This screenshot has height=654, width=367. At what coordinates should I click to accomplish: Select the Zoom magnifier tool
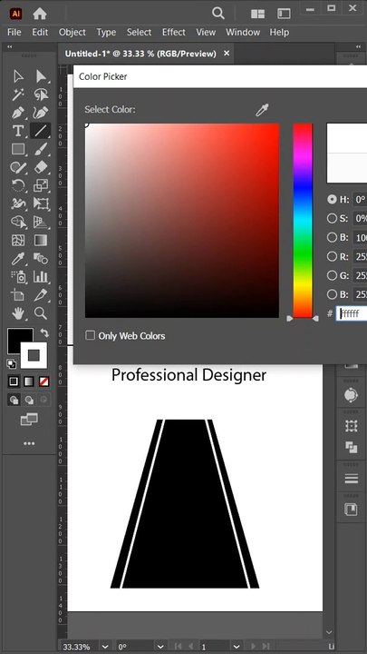[x=41, y=312]
